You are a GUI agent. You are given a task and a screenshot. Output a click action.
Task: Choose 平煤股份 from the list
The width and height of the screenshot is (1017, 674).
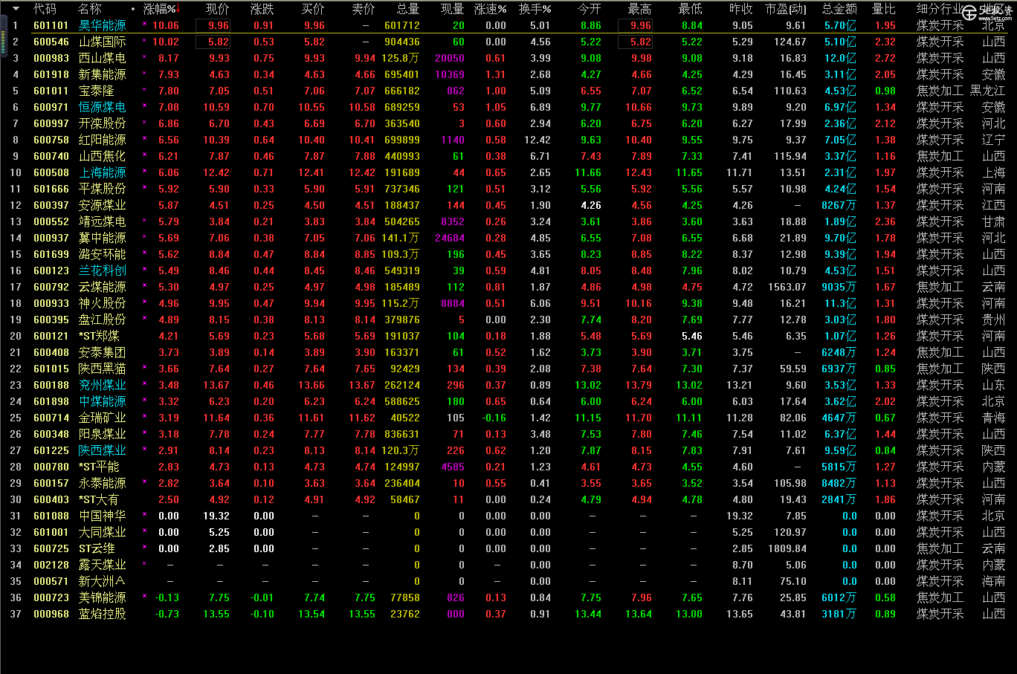coord(103,189)
